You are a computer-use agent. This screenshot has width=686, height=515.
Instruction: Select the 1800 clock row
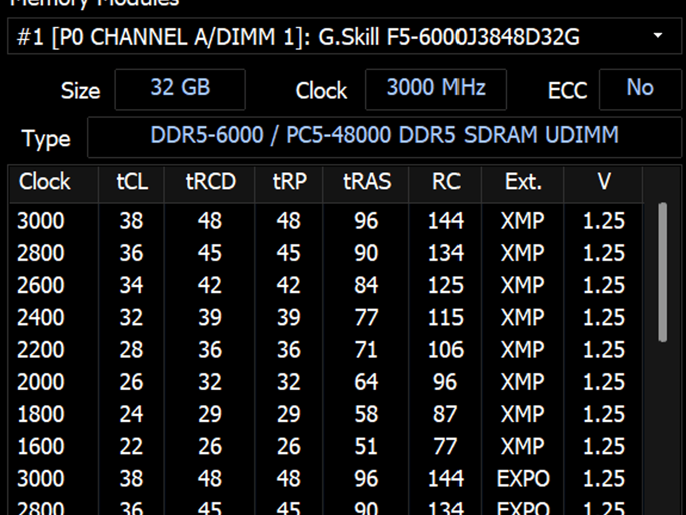(x=326, y=414)
